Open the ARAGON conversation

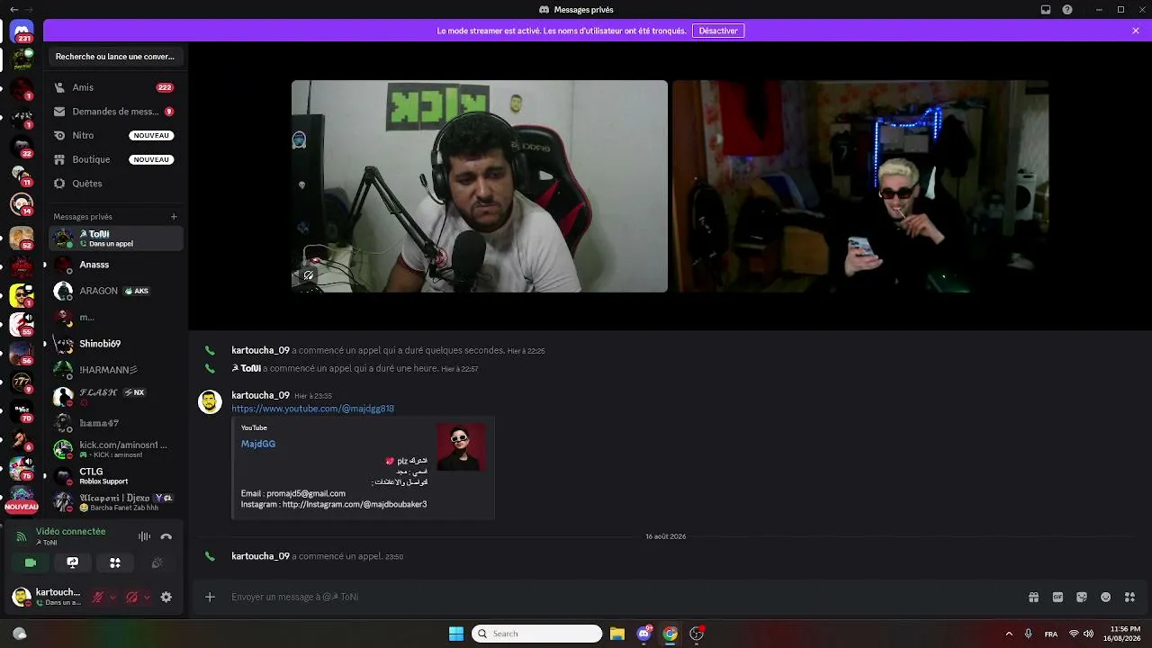(x=115, y=291)
